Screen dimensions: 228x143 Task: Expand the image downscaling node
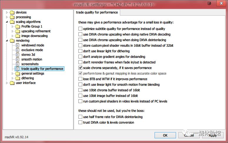(12, 36)
